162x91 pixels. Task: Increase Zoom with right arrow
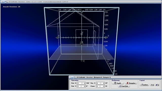[104, 86]
